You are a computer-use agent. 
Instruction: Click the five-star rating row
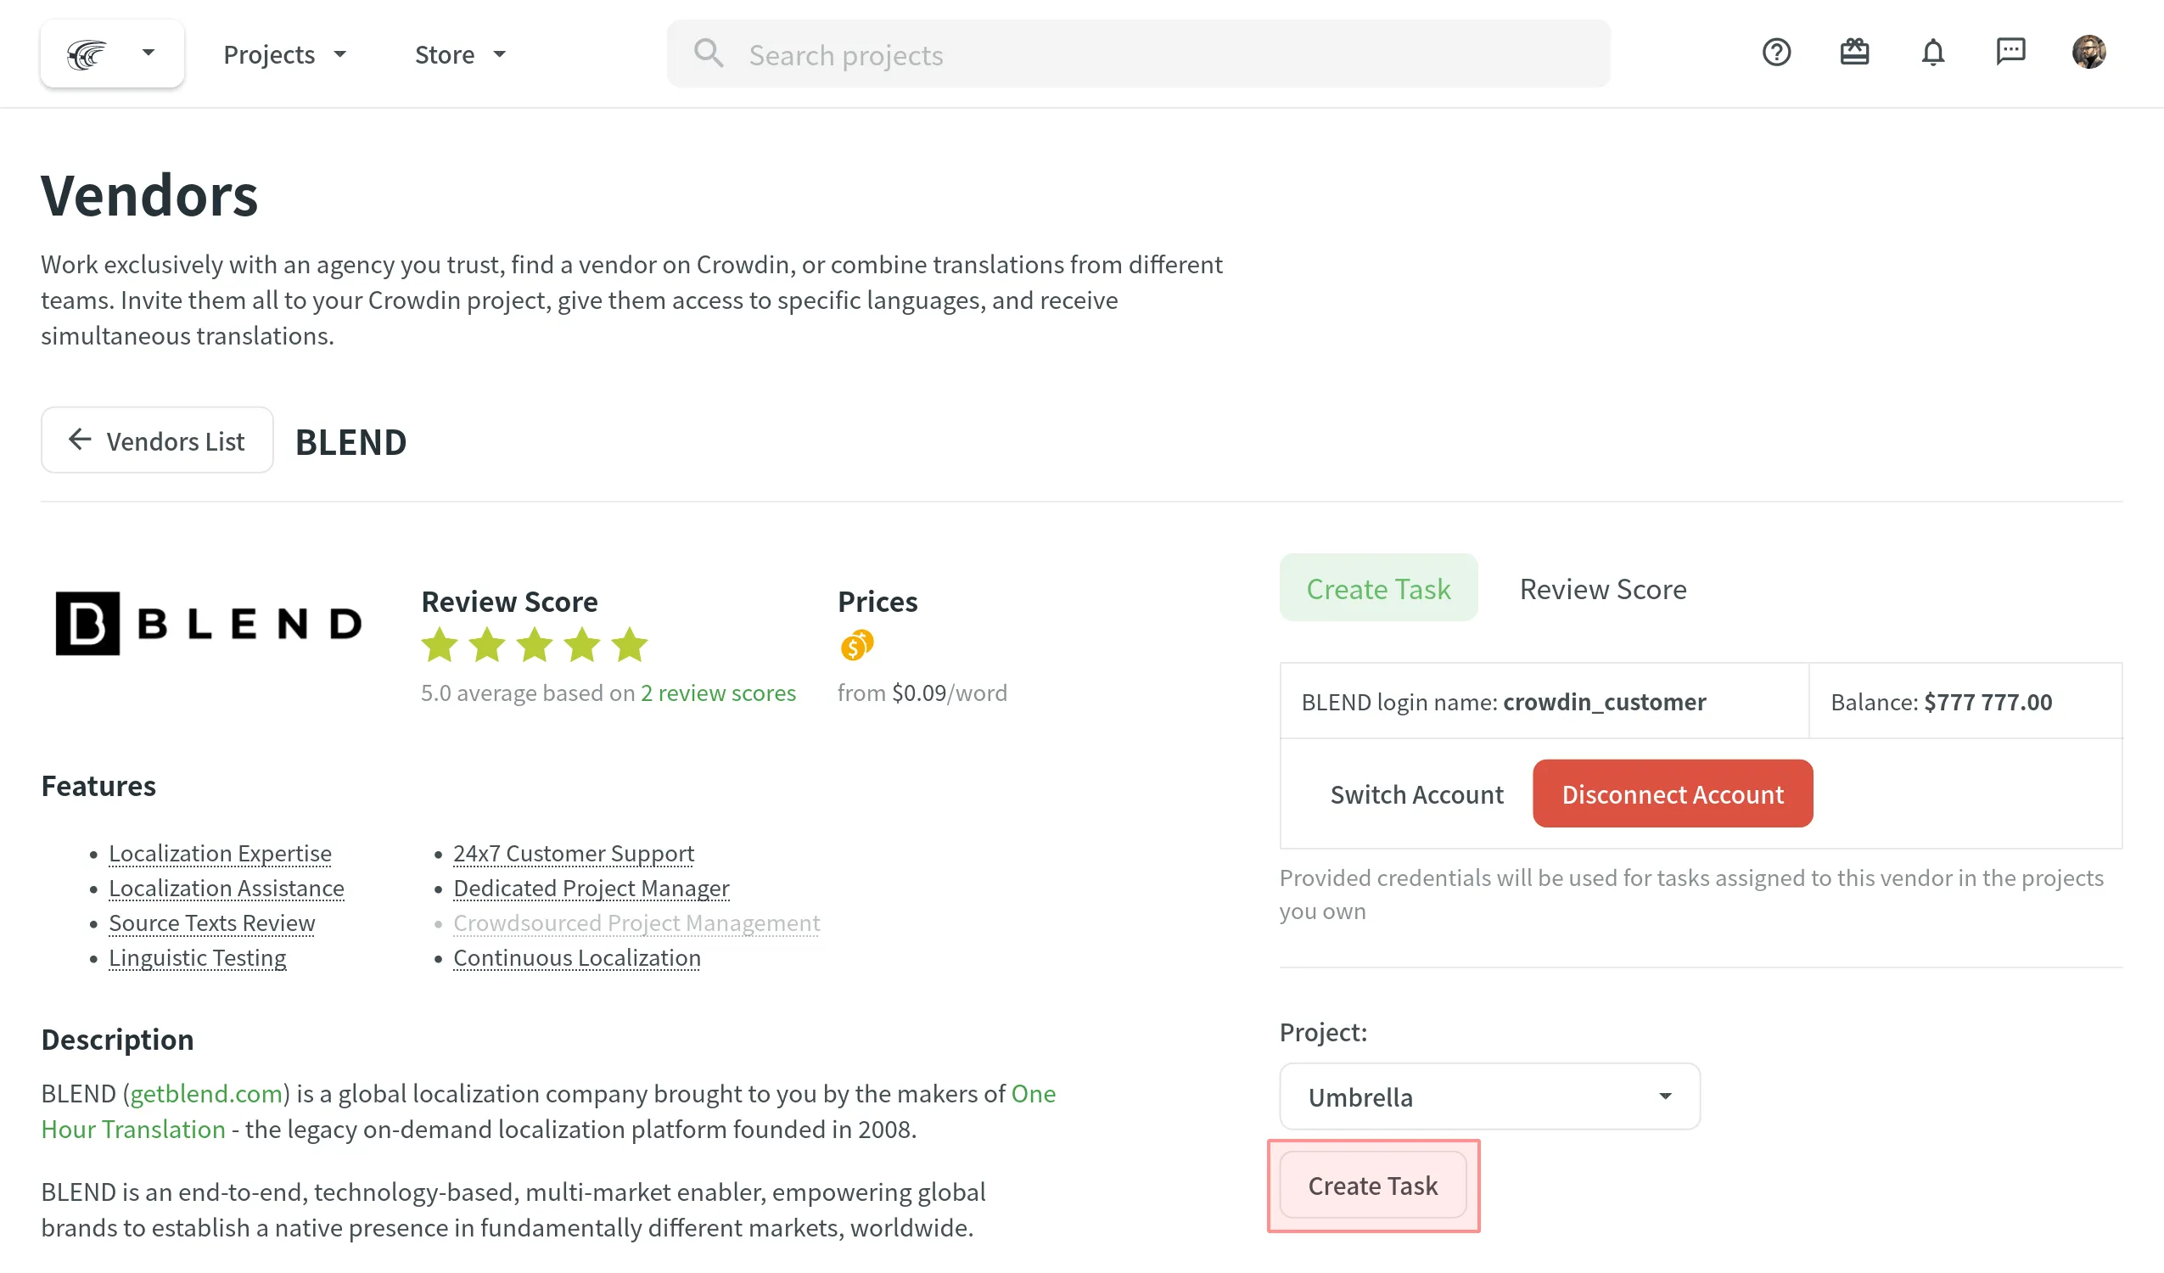pos(534,644)
